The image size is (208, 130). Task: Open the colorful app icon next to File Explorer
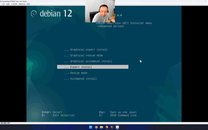point(107,127)
